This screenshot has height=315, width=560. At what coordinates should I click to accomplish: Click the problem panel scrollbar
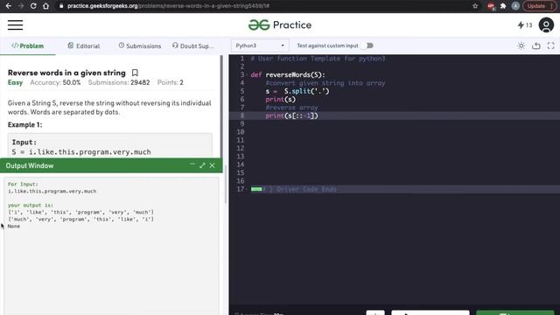coord(221,107)
